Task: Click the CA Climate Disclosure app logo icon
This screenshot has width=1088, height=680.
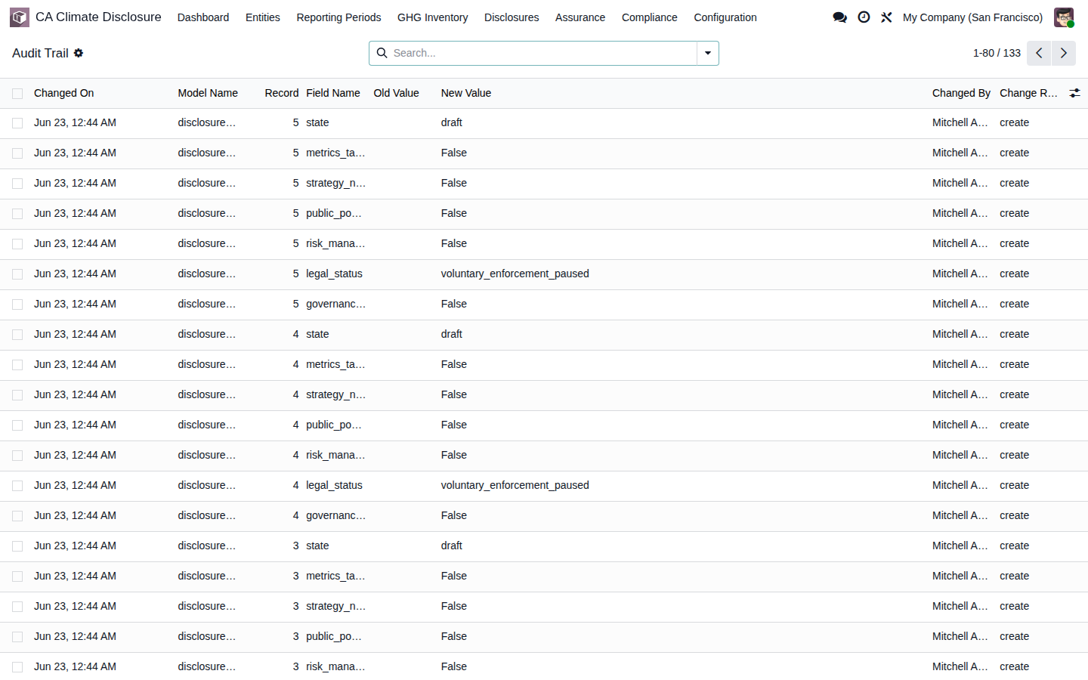Action: pyautogui.click(x=20, y=17)
